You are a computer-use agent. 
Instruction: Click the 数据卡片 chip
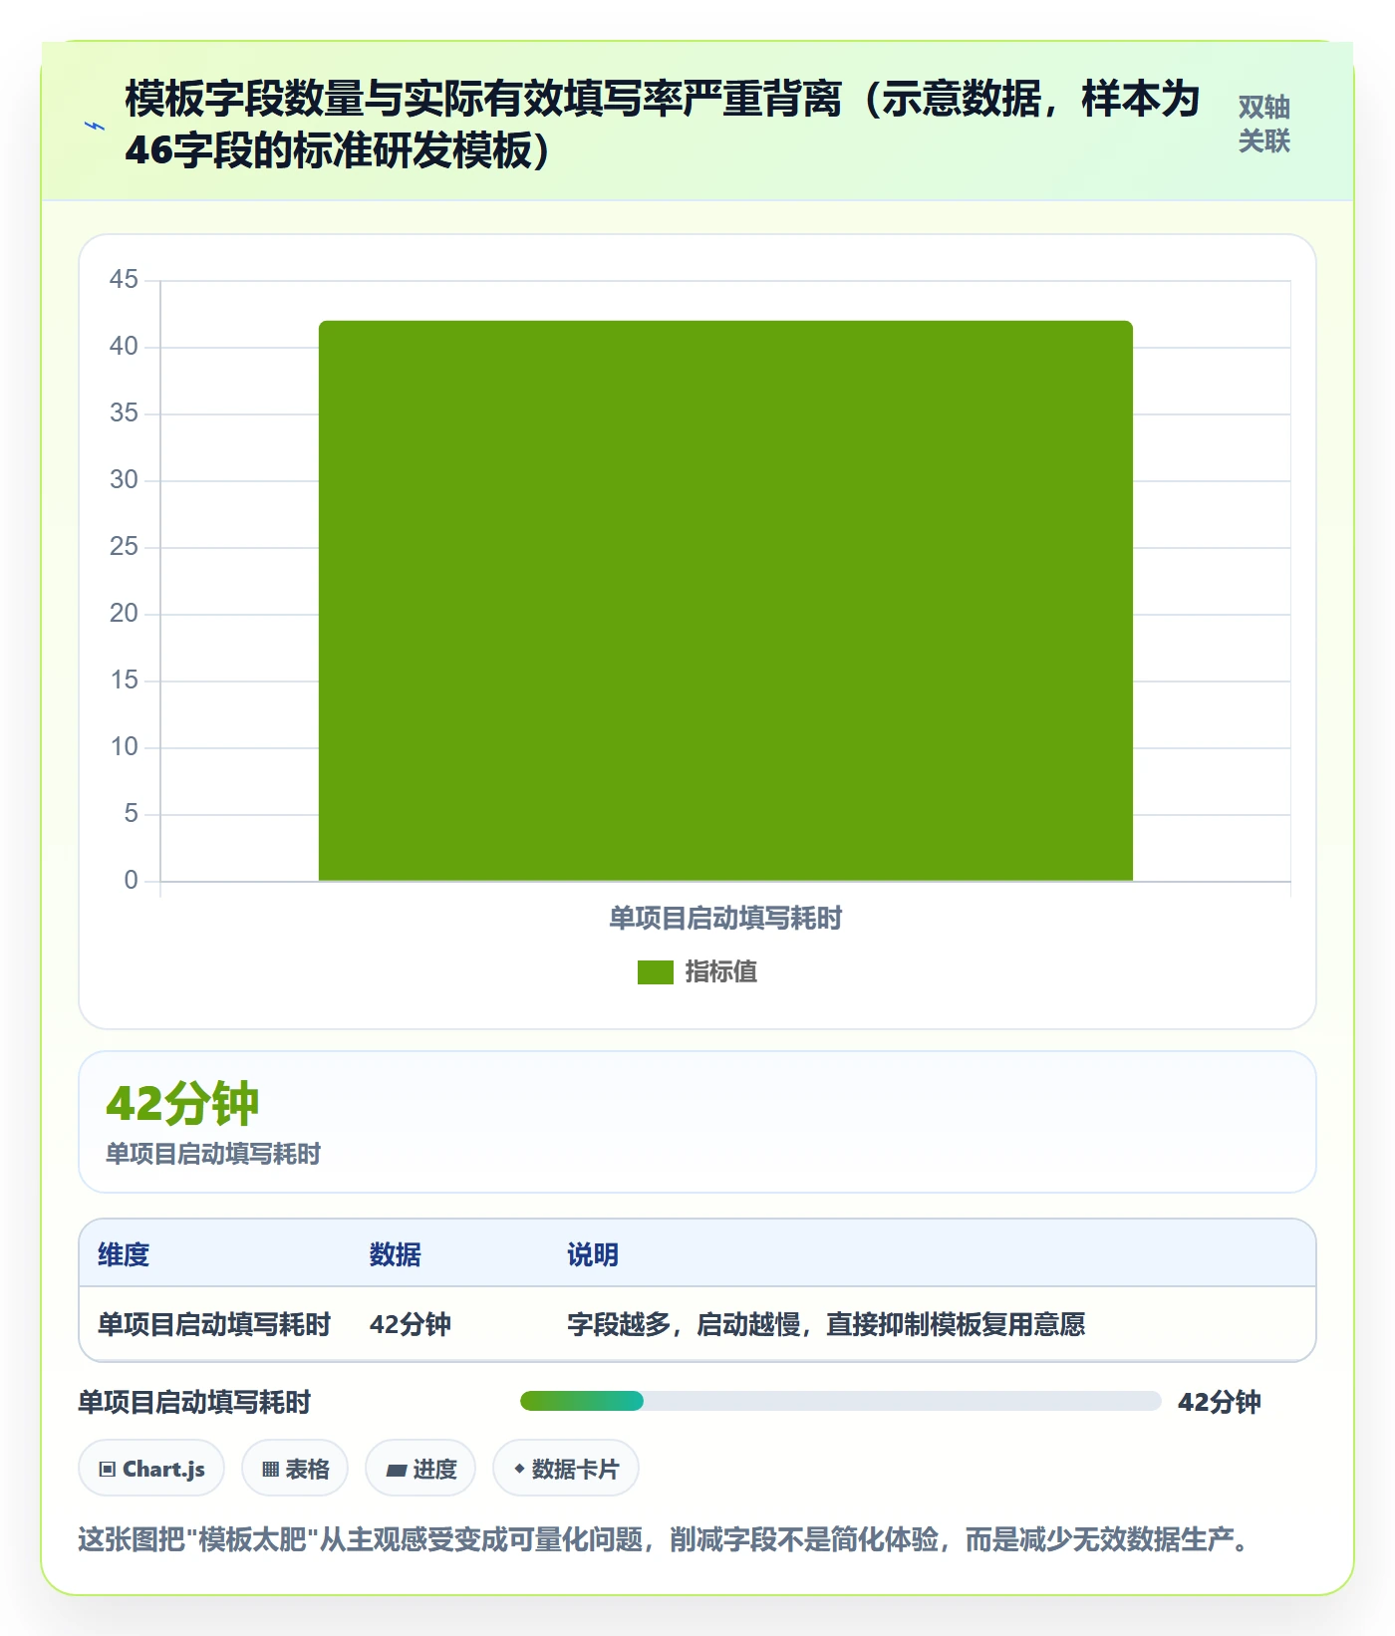click(x=566, y=1469)
